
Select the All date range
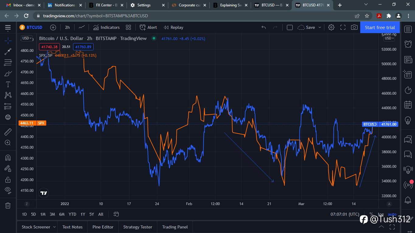point(101,214)
